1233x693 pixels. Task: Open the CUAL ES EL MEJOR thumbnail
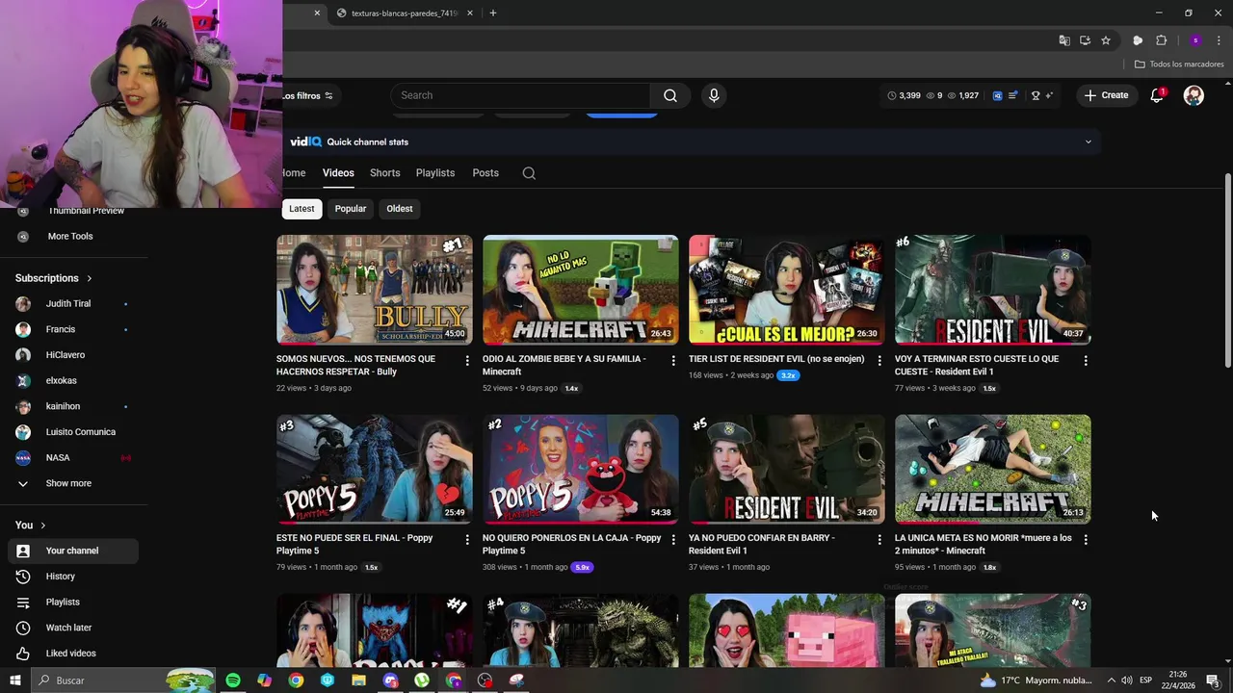pyautogui.click(x=787, y=290)
